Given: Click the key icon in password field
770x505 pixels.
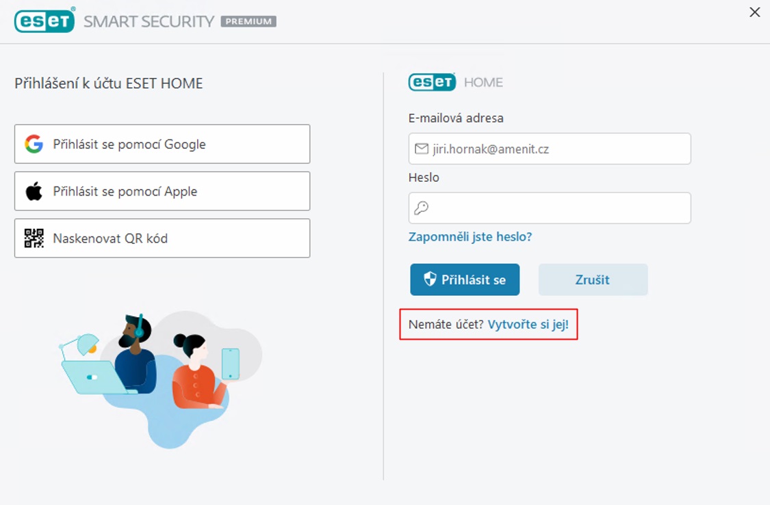Looking at the screenshot, I should pos(422,208).
